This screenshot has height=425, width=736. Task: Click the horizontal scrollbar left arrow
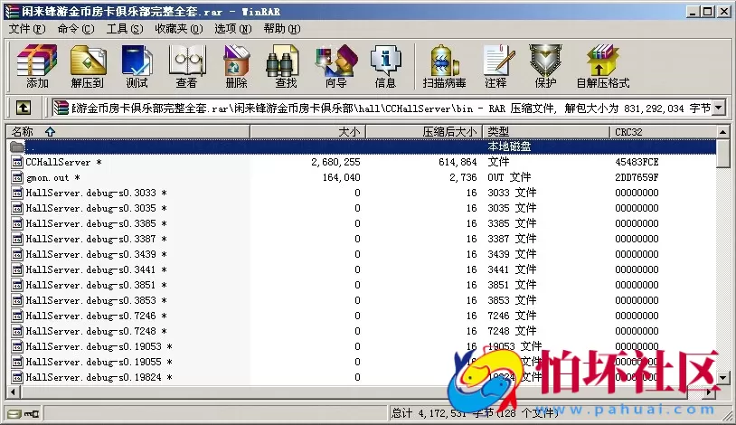13,392
